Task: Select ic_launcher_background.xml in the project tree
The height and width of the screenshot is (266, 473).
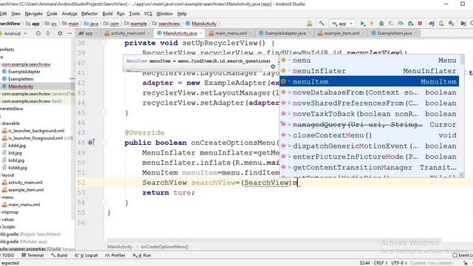Action: (36, 131)
